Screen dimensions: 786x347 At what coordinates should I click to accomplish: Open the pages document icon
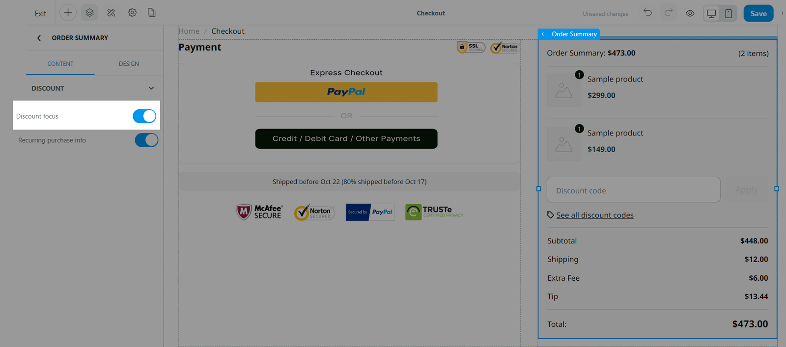[x=152, y=13]
